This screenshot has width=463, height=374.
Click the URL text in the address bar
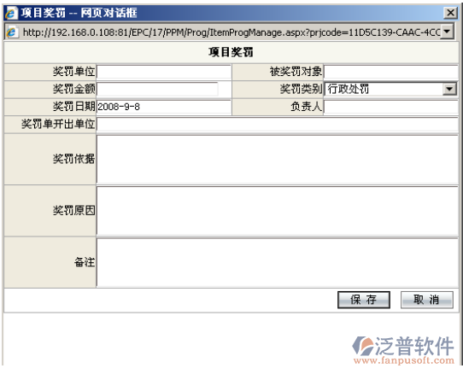point(231,32)
